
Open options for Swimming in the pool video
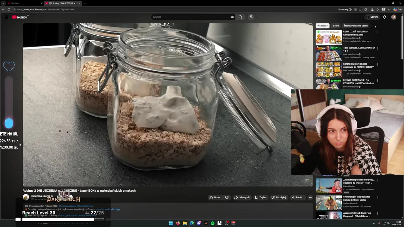point(377,197)
